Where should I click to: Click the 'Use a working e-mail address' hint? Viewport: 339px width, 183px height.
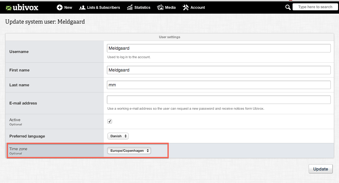(186, 108)
